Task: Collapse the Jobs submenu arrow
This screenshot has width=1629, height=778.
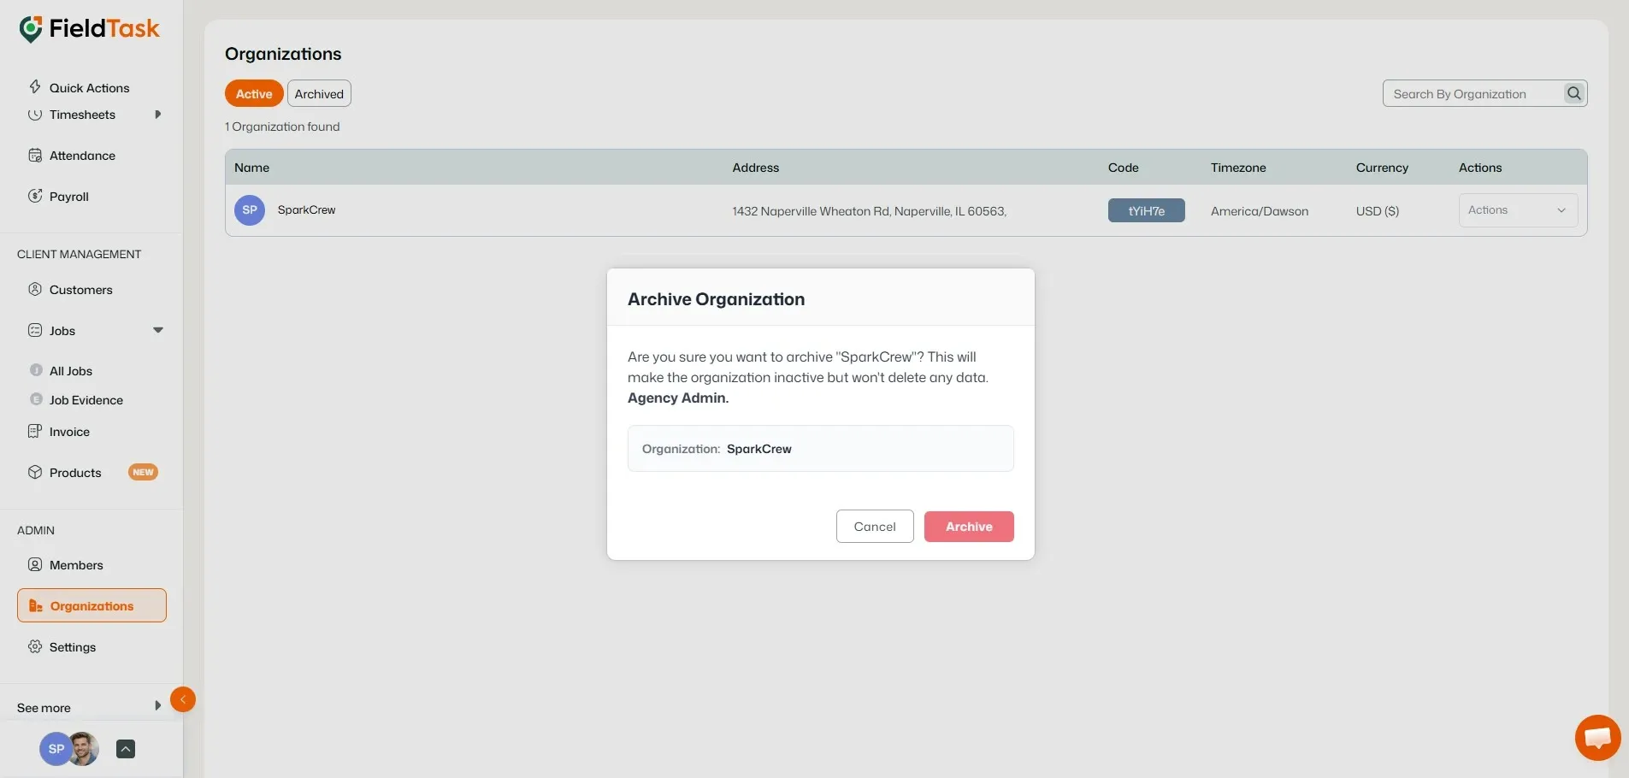Action: 158,330
